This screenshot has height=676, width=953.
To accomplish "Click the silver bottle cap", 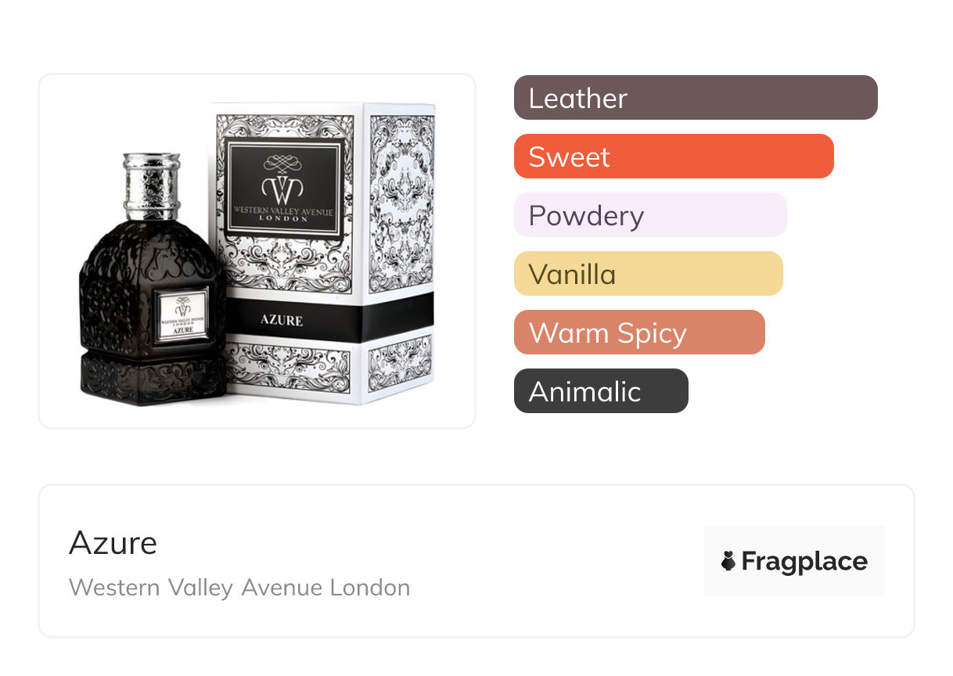I will point(152,186).
